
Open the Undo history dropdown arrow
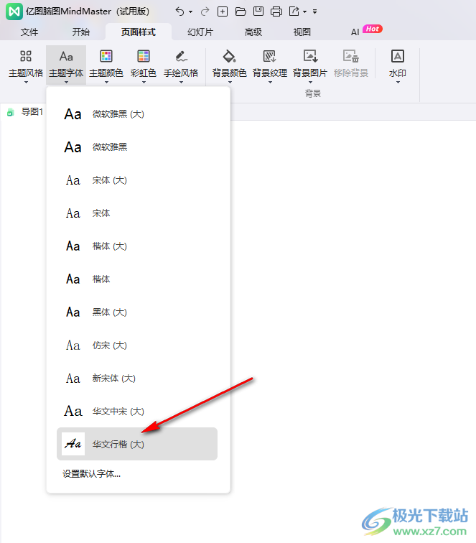tap(190, 11)
